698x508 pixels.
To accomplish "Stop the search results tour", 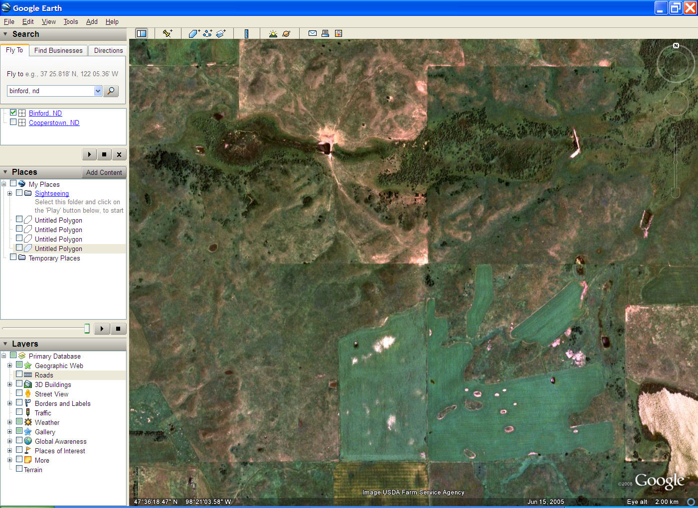I will (104, 154).
